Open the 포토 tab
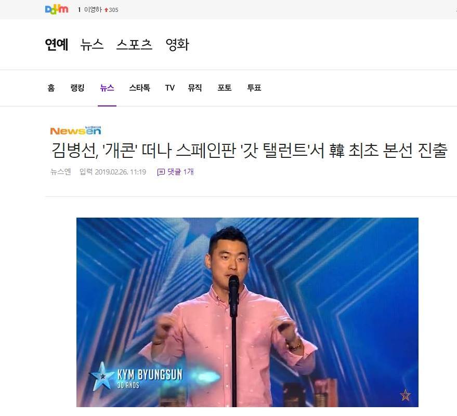457x416 pixels. [225, 88]
